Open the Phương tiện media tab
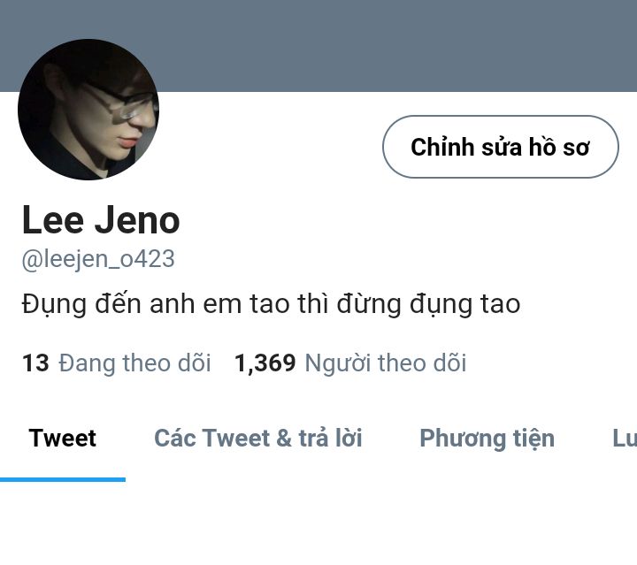 click(x=487, y=439)
